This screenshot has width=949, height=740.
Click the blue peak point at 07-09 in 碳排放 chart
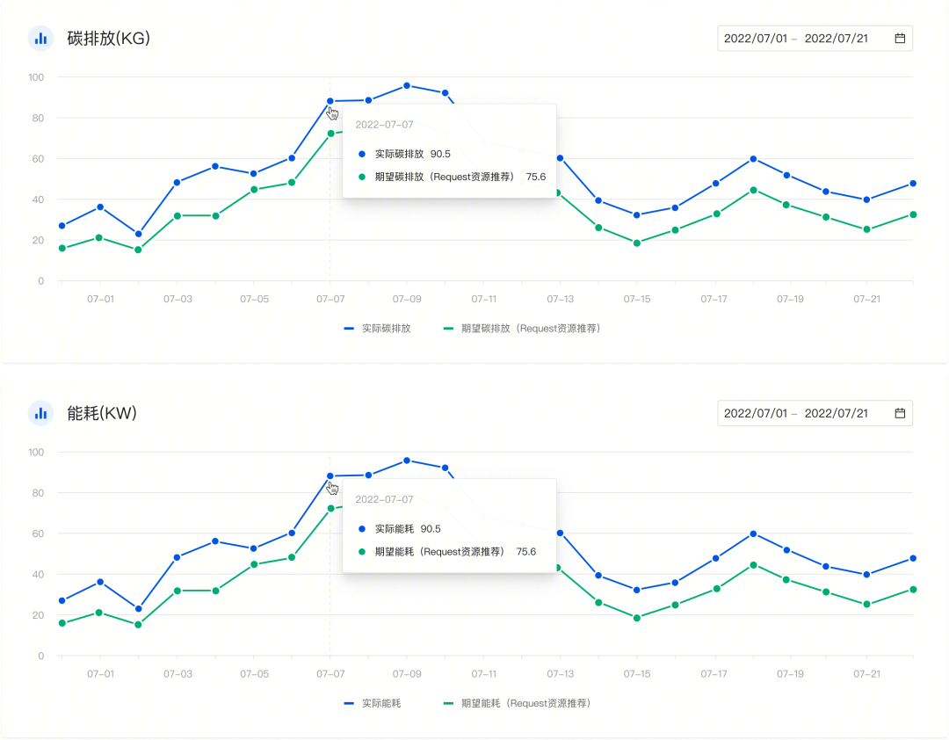pyautogui.click(x=407, y=85)
